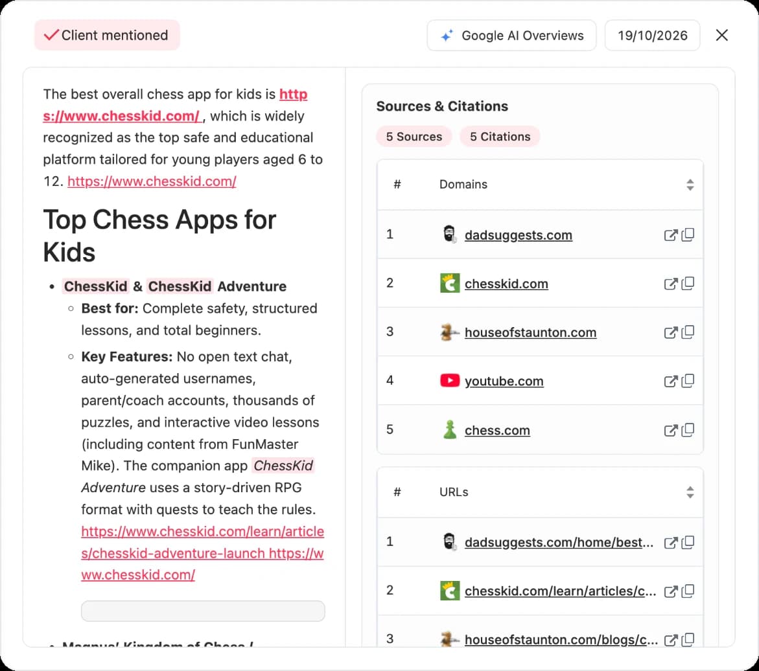
Task: Copy the chesskid.com/learn/articles URL
Action: click(x=688, y=591)
